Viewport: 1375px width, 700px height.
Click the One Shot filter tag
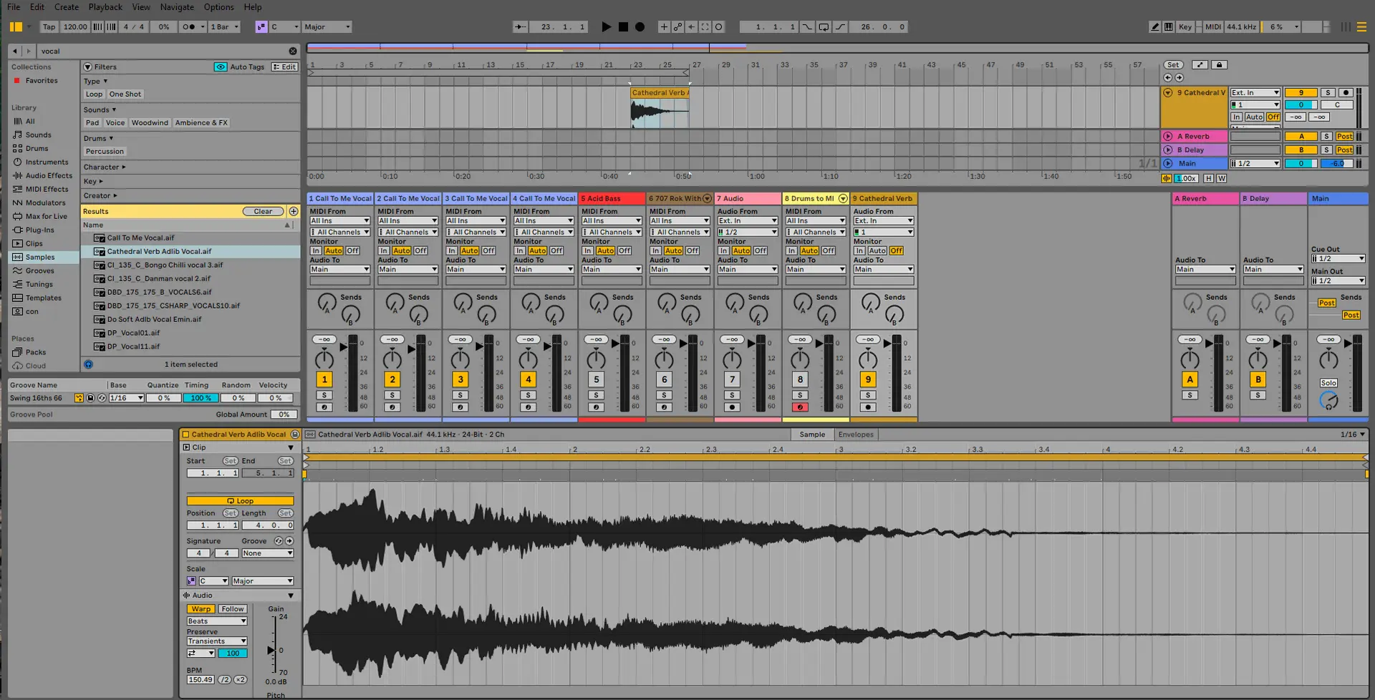[x=125, y=94]
